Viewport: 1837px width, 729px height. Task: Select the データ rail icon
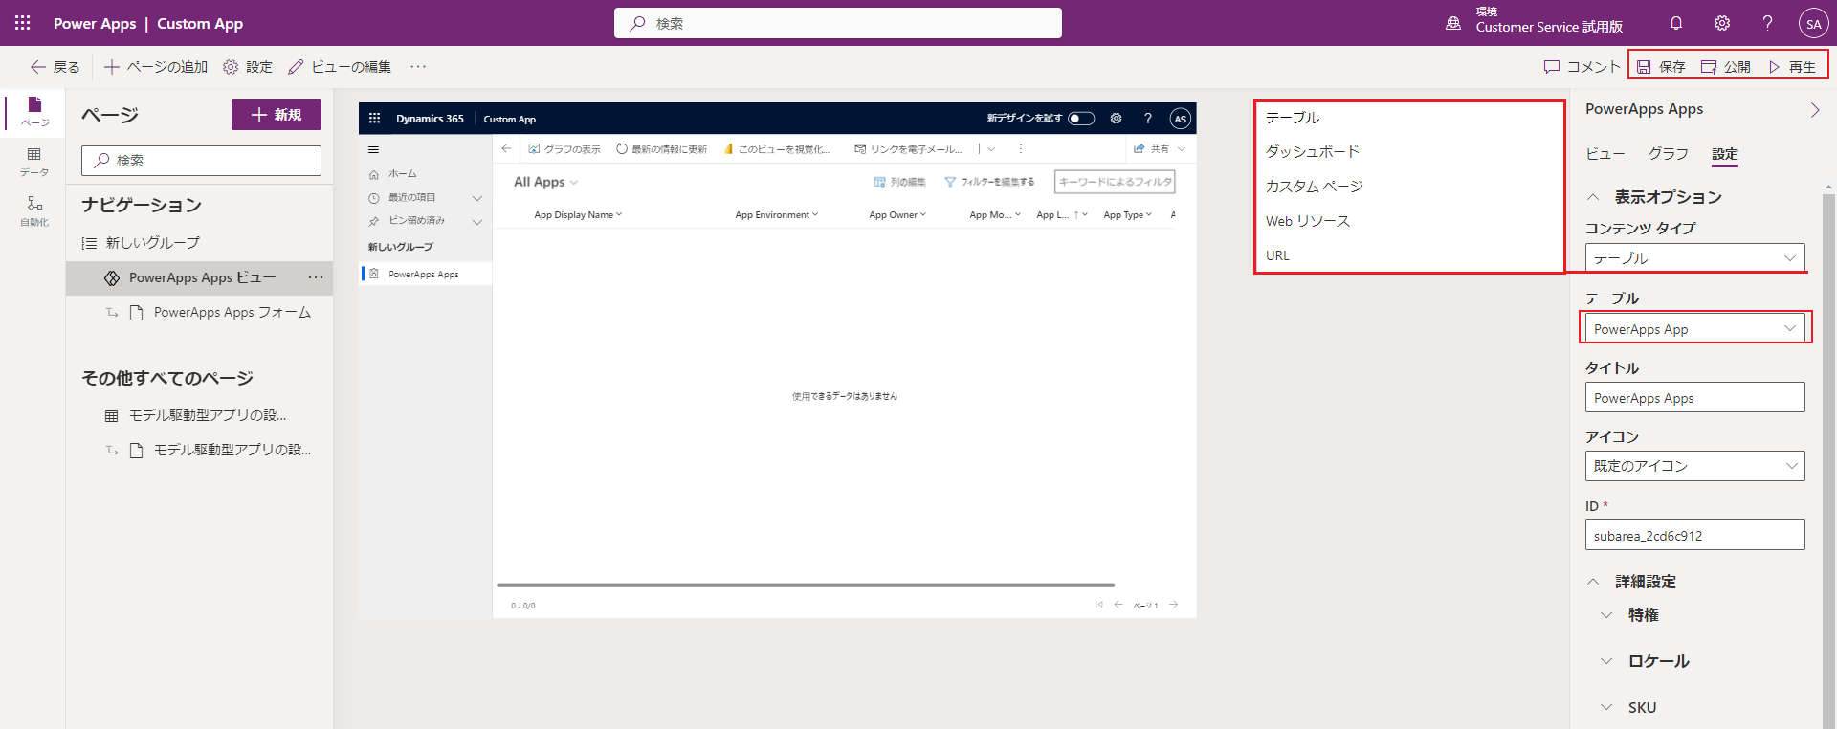[34, 162]
